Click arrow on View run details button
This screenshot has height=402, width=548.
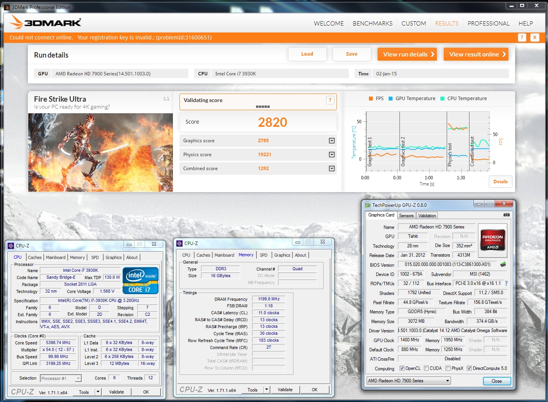tap(432, 54)
